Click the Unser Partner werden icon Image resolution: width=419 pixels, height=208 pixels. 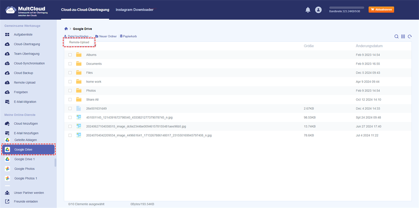pos(7,193)
